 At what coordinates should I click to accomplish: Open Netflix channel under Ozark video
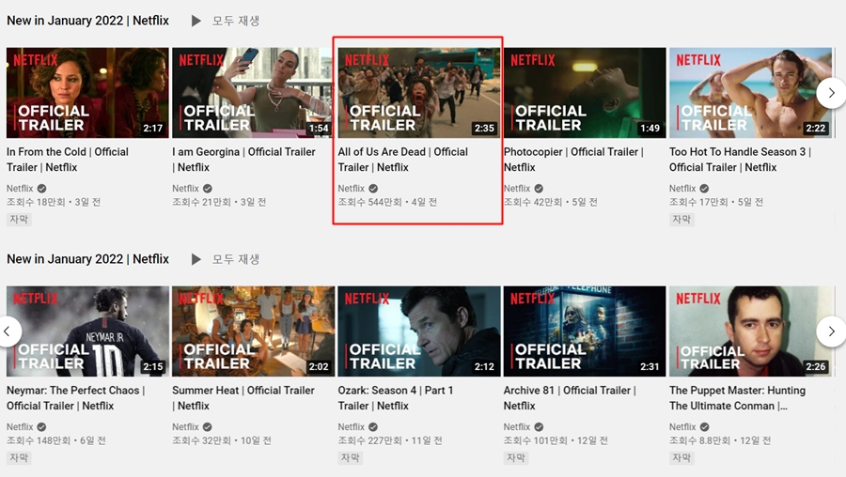(352, 427)
